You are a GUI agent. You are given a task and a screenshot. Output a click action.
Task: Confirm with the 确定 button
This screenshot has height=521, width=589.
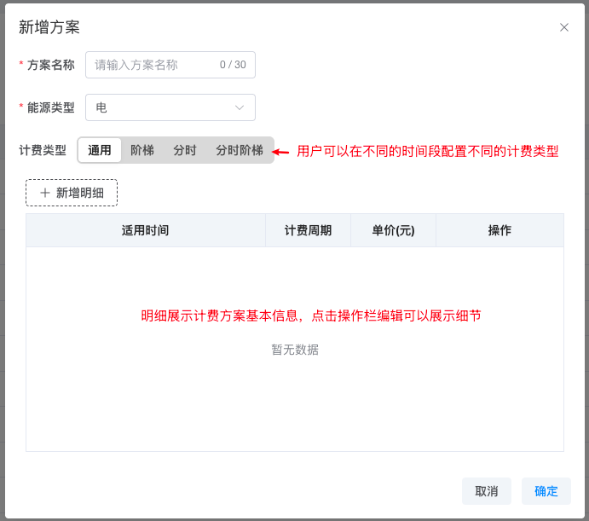pos(546,491)
